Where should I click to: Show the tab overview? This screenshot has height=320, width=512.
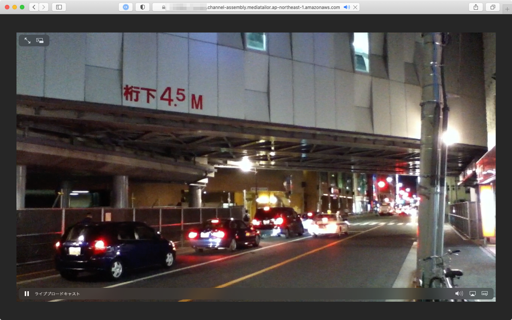pos(493,7)
